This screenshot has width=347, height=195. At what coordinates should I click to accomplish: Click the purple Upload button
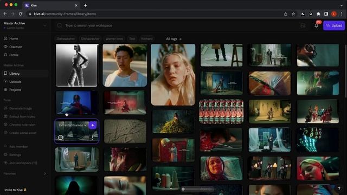[334, 25]
